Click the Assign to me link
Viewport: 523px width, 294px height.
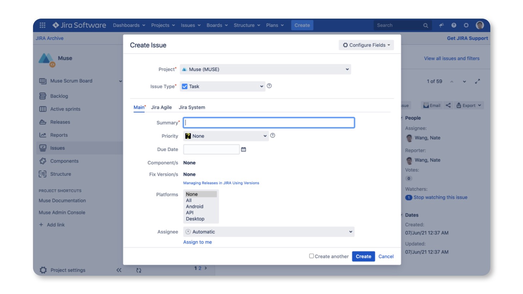(197, 242)
